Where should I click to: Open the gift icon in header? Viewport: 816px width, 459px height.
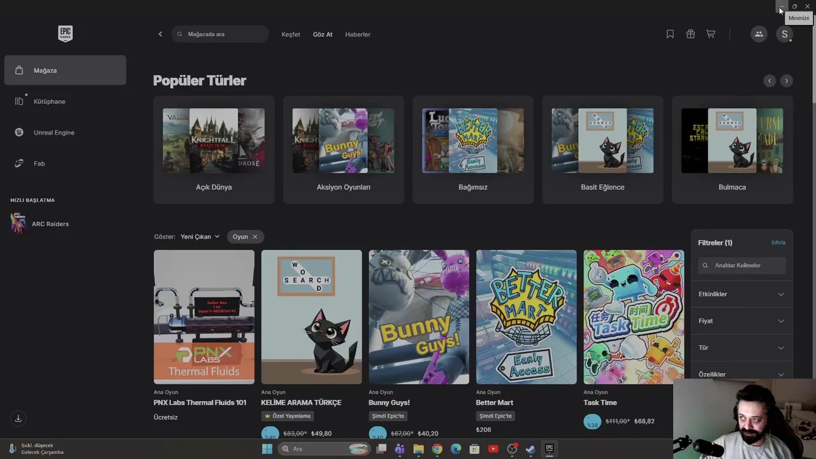[x=690, y=34]
